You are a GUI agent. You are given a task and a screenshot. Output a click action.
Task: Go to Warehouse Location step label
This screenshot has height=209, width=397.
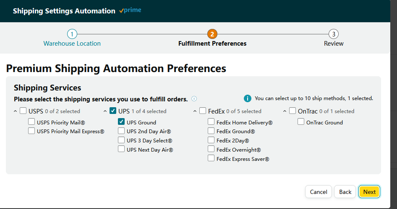(72, 44)
